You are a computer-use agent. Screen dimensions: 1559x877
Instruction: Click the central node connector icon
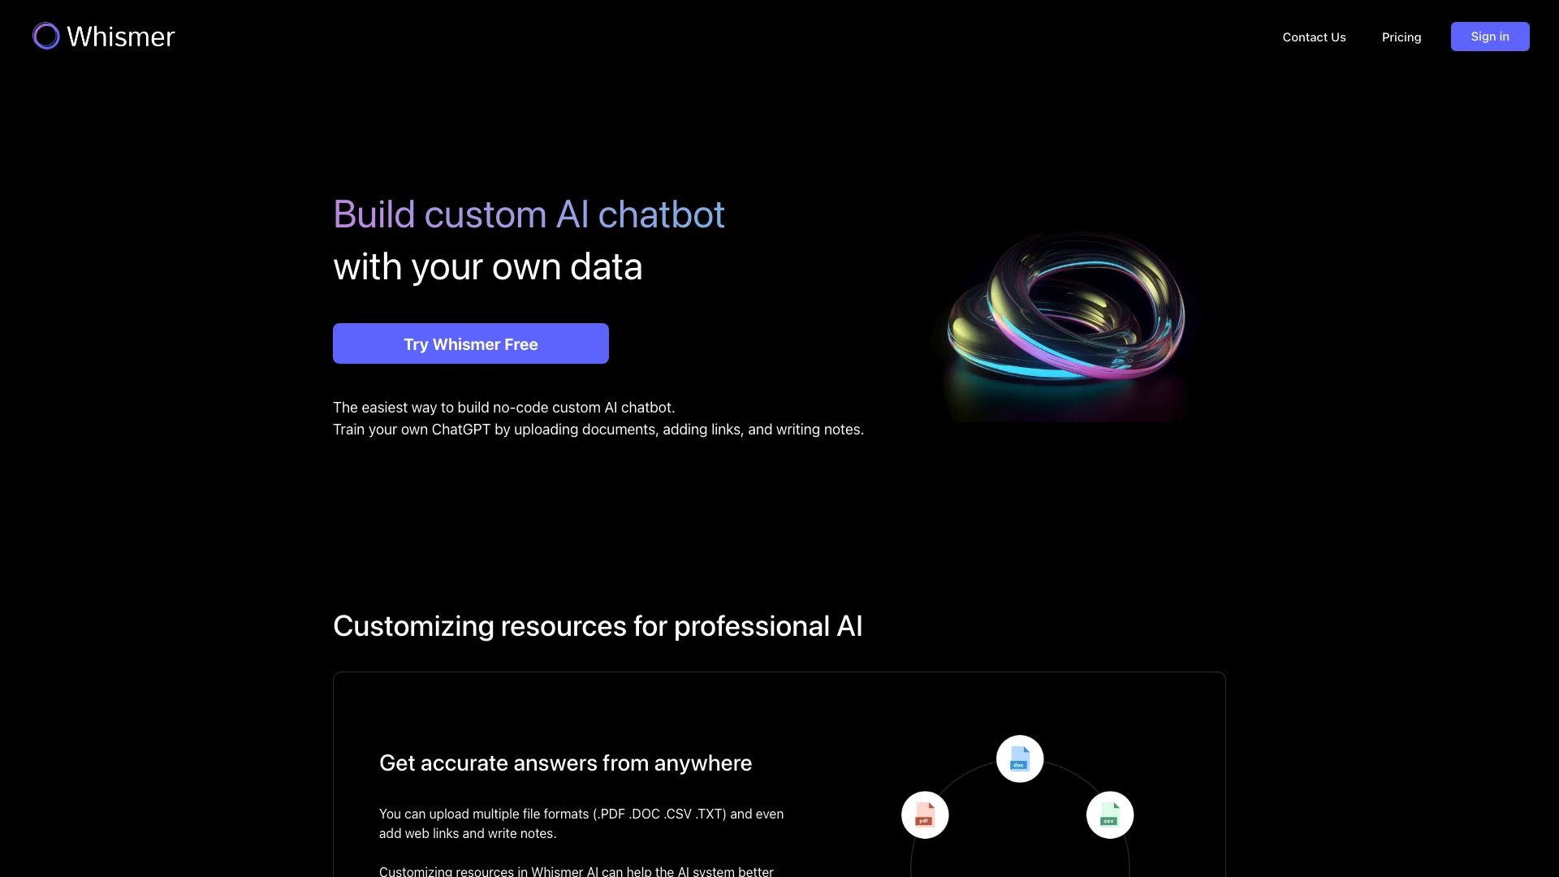point(1018,759)
